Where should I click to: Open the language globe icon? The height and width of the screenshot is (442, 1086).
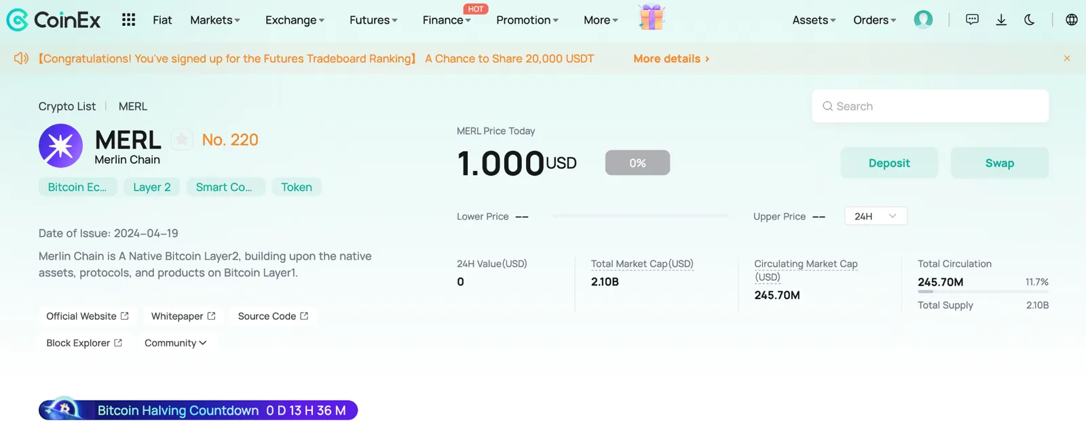(1072, 20)
